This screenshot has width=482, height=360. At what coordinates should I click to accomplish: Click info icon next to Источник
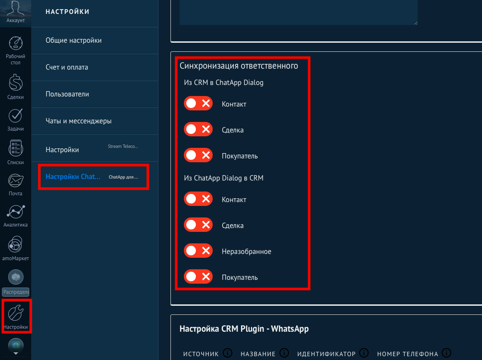click(228, 353)
